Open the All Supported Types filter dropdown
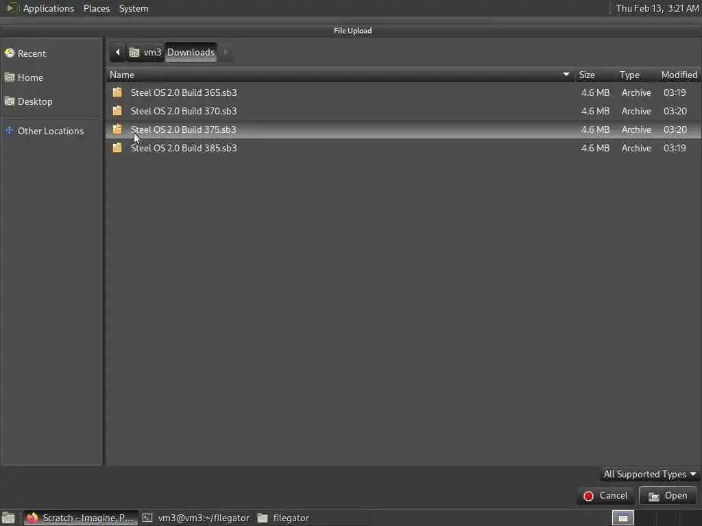Image resolution: width=702 pixels, height=526 pixels. click(650, 474)
